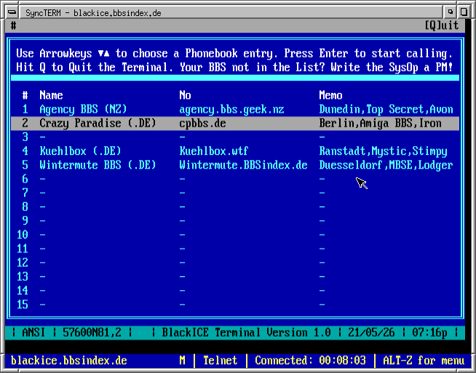Image resolution: width=476 pixels, height=373 pixels.
Task: Click the date 21/05/26 in status line
Action: pos(371,333)
